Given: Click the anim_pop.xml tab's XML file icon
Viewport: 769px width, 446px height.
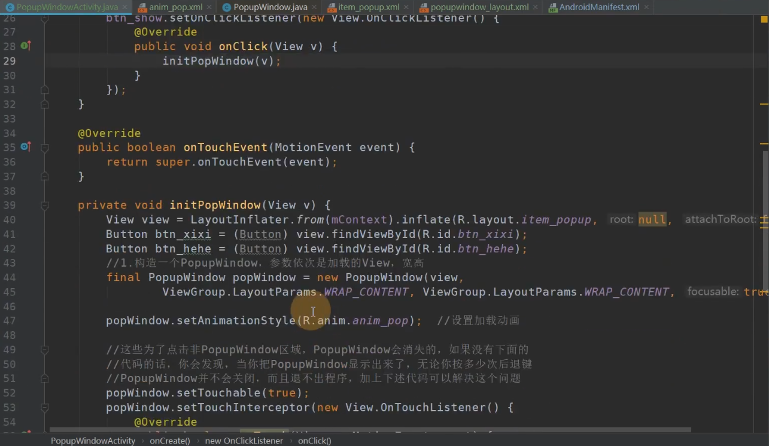Looking at the screenshot, I should pyautogui.click(x=142, y=7).
